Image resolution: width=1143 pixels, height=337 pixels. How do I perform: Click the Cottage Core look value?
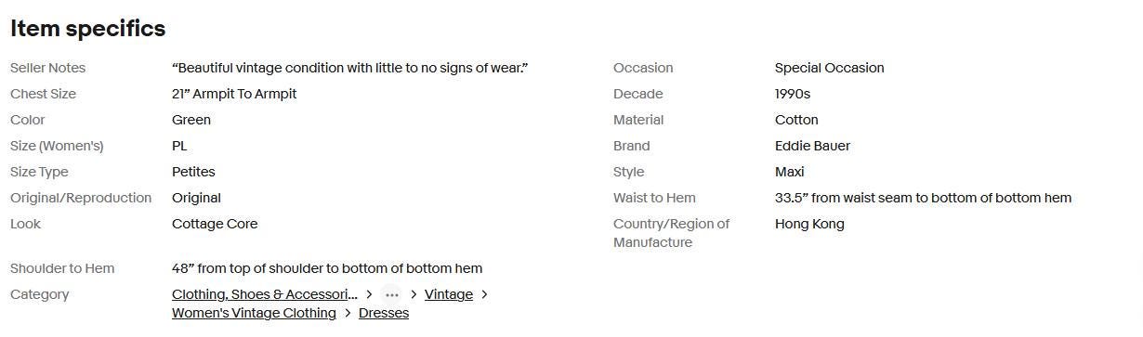click(215, 224)
